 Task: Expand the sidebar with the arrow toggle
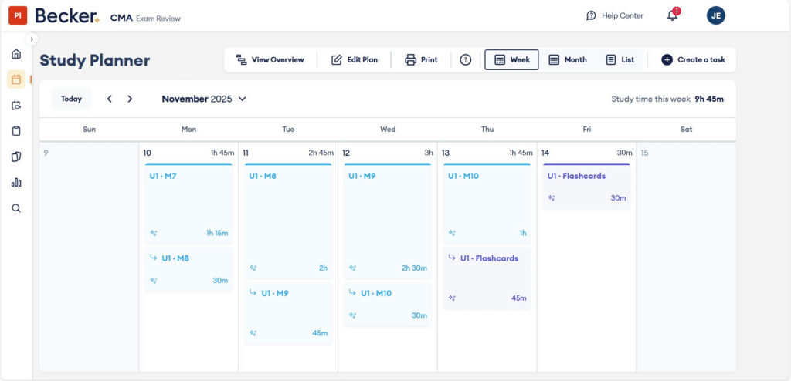point(31,39)
